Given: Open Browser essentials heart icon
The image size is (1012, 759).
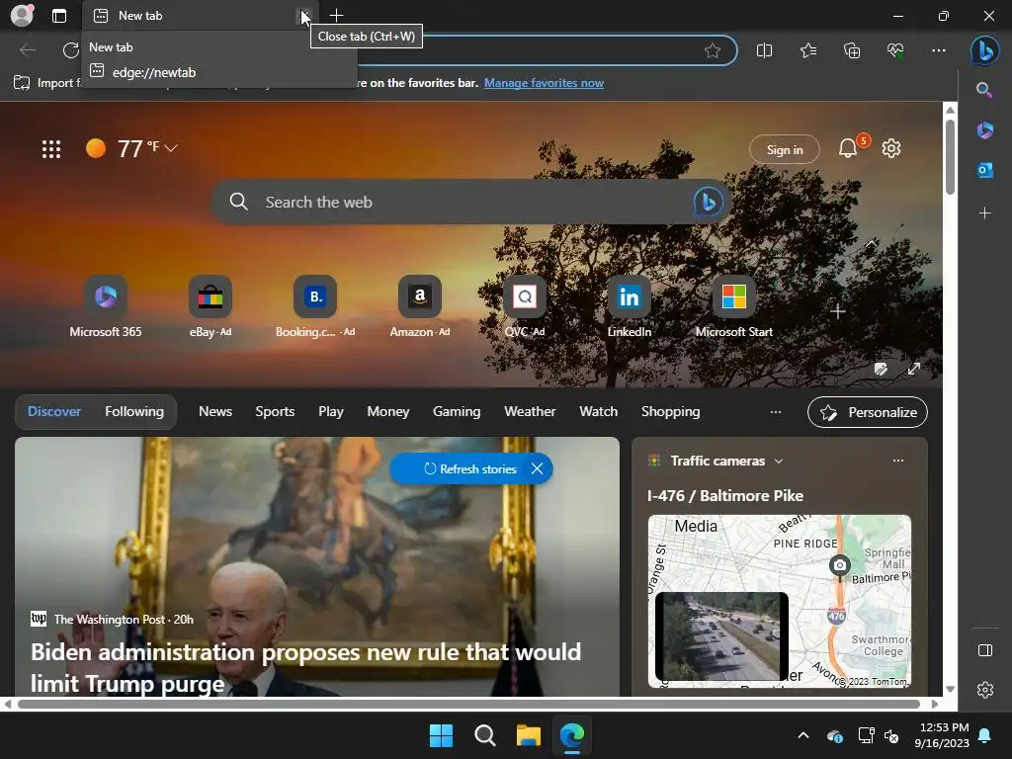Looking at the screenshot, I should point(895,50).
